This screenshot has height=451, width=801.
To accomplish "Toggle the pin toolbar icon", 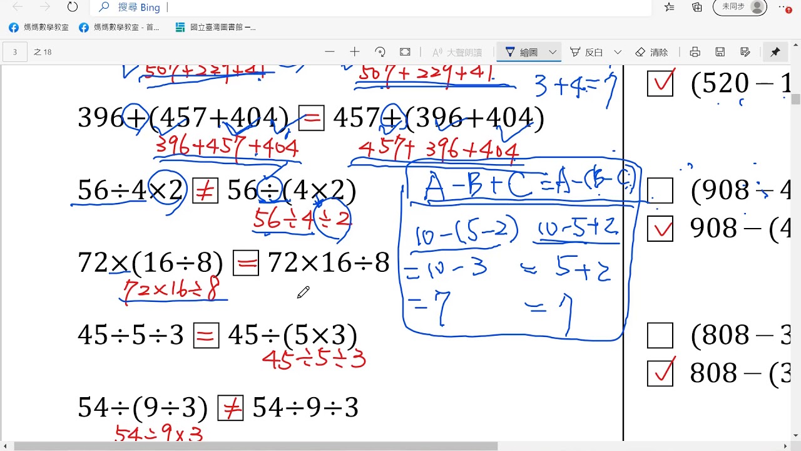I will [775, 52].
